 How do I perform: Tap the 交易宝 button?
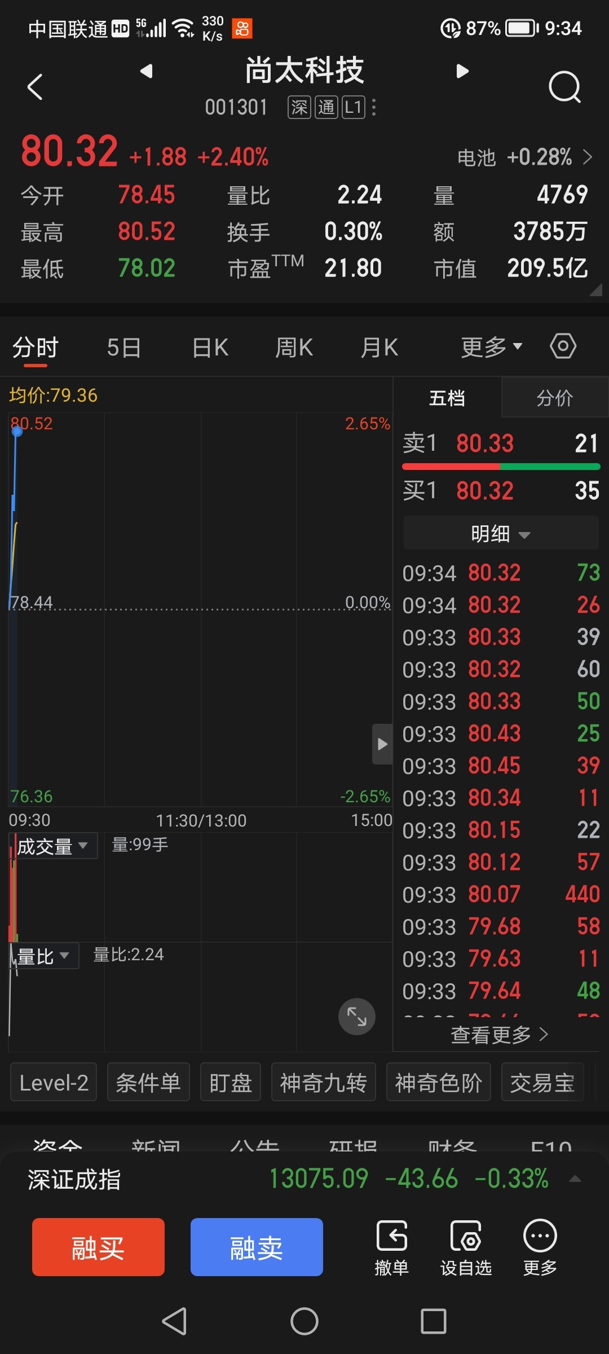point(542,1082)
